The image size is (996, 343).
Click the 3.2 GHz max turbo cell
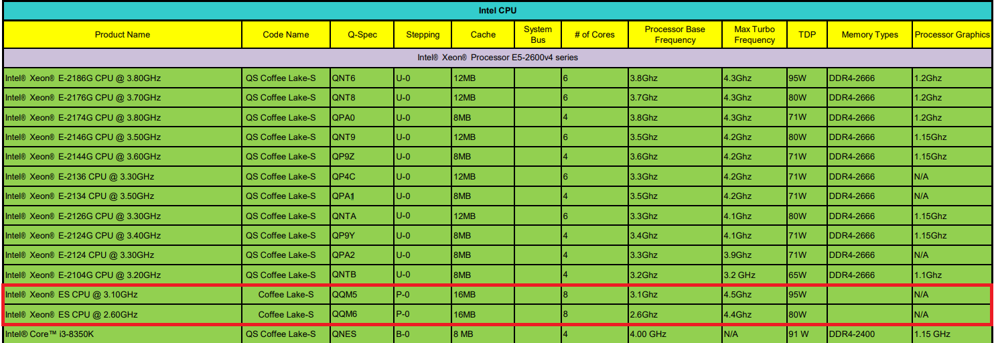point(754,275)
